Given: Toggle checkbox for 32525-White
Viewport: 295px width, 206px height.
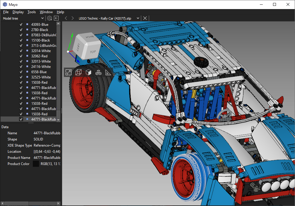Looking at the screenshot, I should pos(21,77).
